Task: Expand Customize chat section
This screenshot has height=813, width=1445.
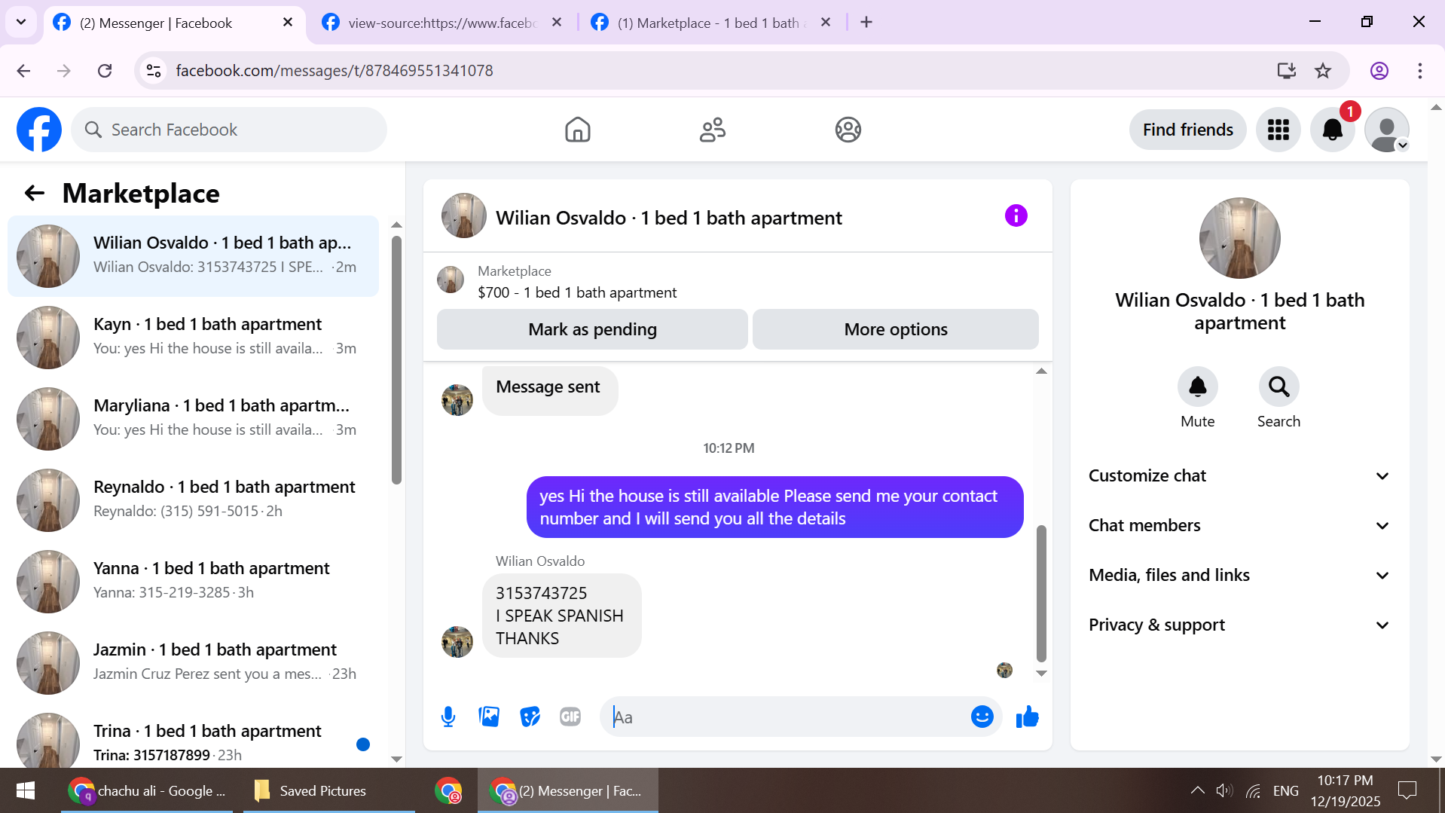Action: tap(1239, 475)
